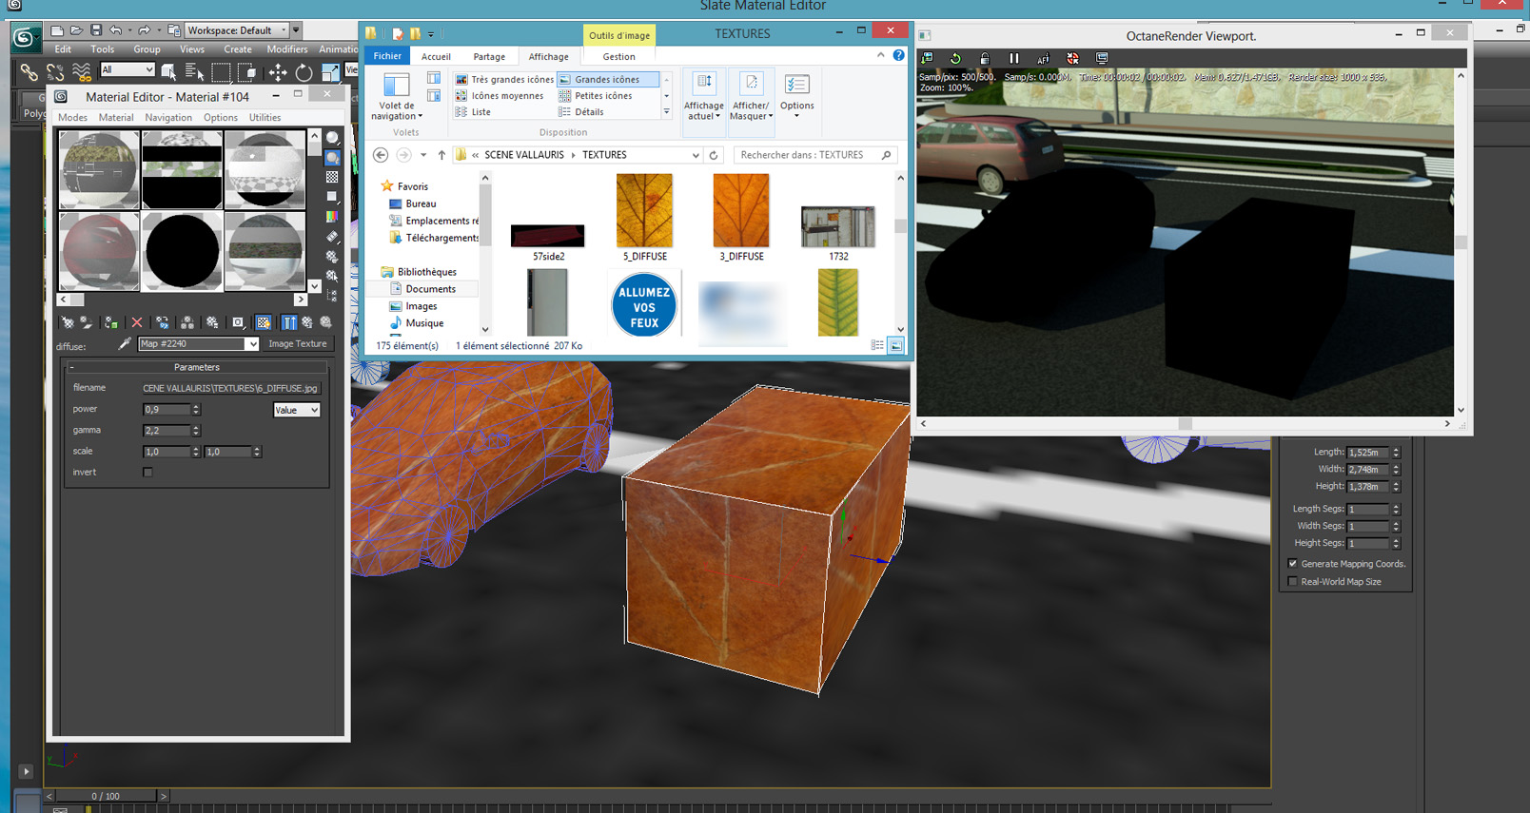Open the Navigation menu in Material Editor
This screenshot has width=1530, height=813.
coord(168,118)
